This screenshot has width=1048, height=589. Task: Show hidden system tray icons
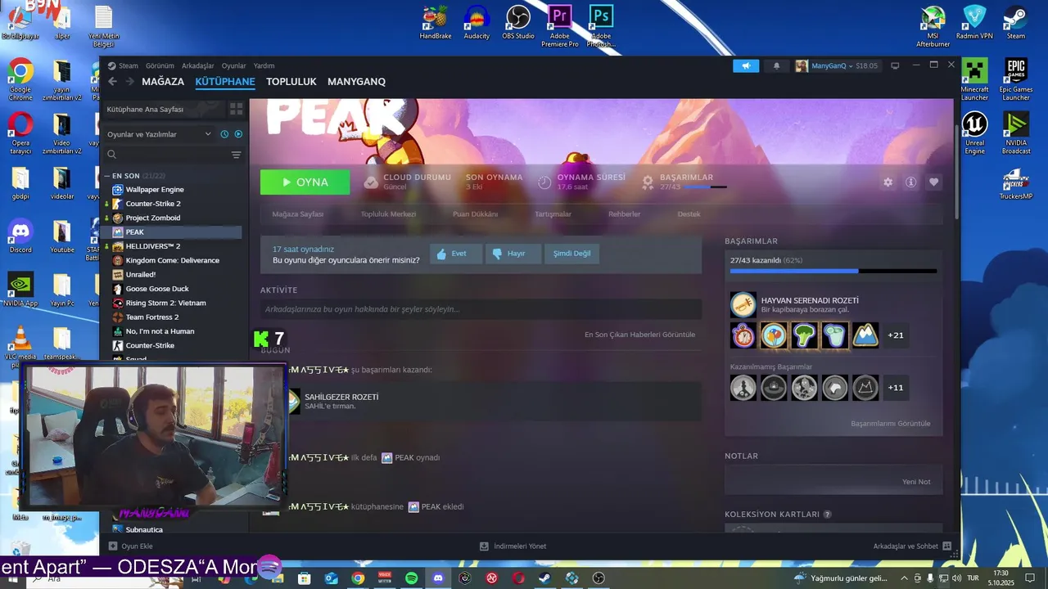(x=904, y=578)
